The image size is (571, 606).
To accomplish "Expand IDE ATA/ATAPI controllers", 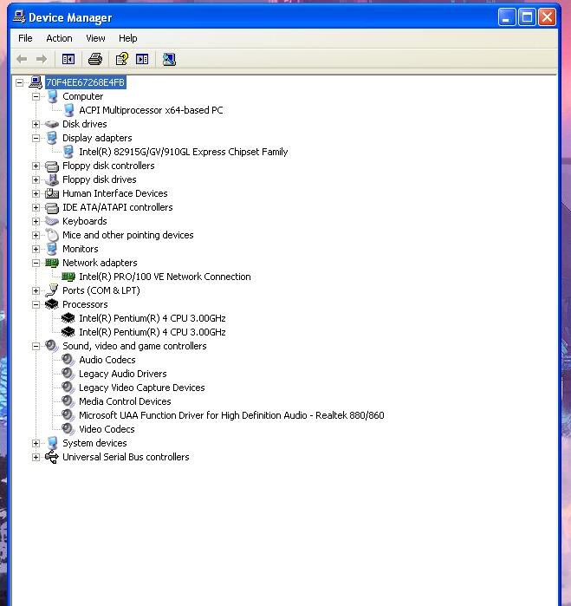I will click(x=36, y=207).
